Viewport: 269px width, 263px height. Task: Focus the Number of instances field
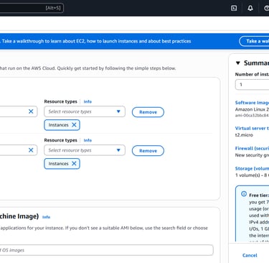coord(252,85)
